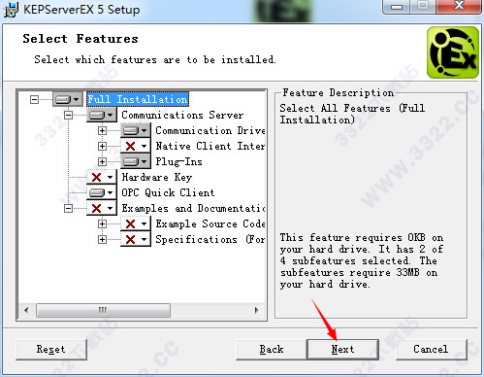Open the Communications Server install state dropdown

[x=102, y=115]
